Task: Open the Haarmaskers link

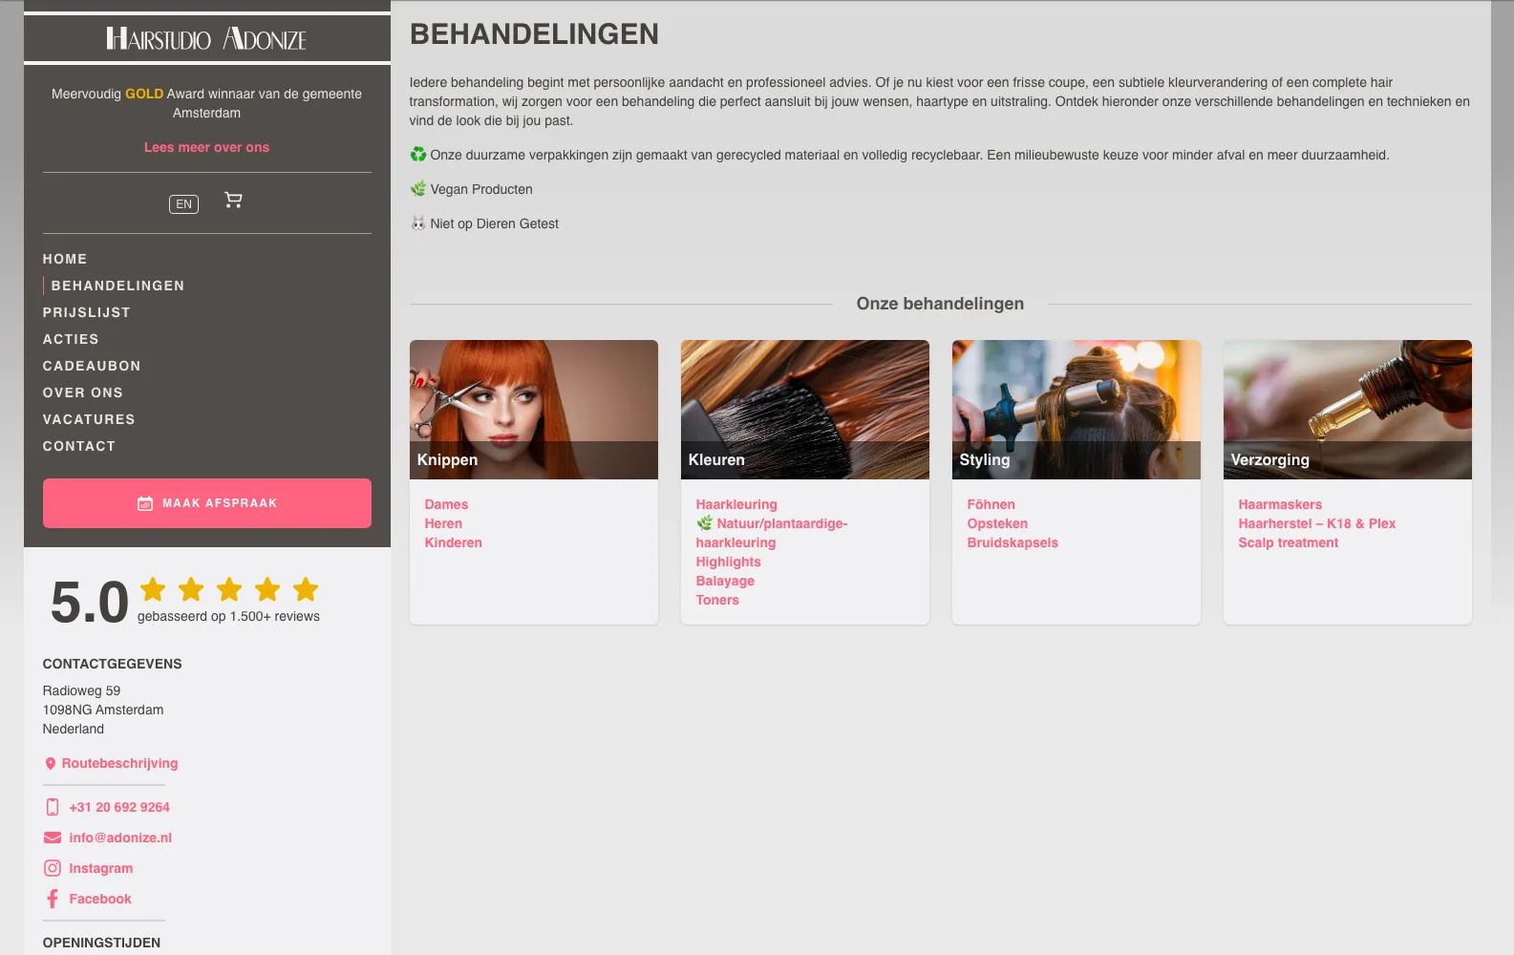Action: point(1280,504)
